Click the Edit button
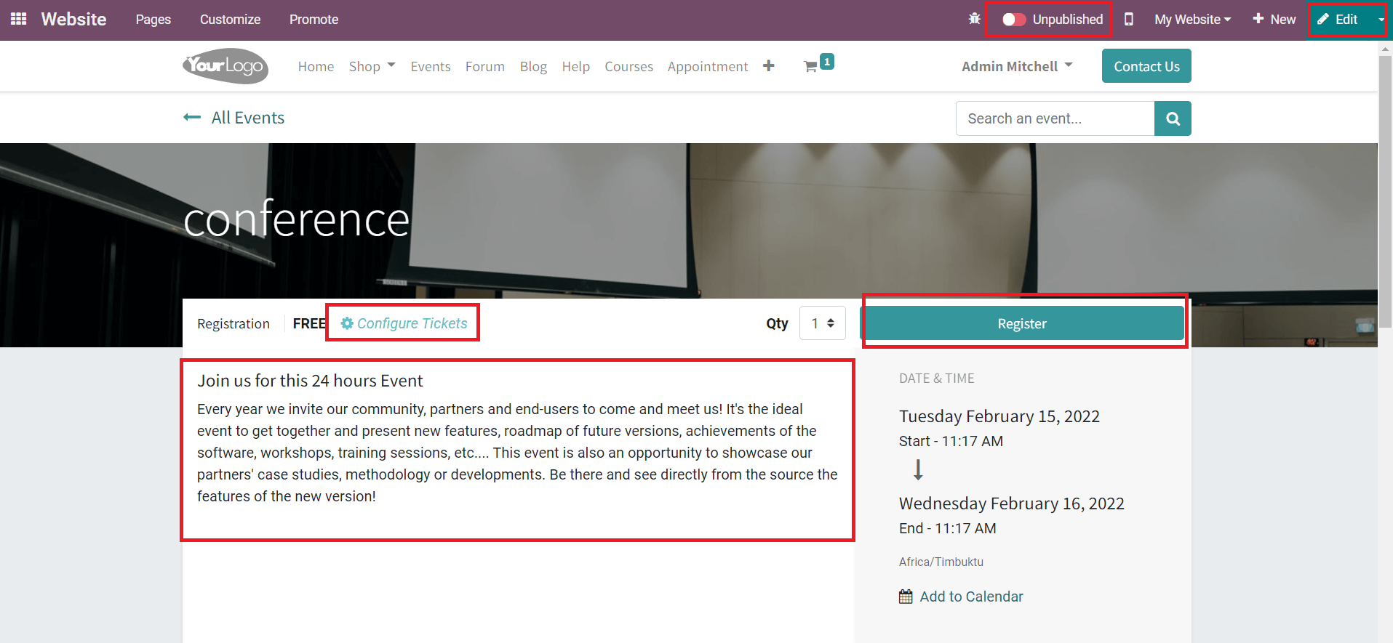The height and width of the screenshot is (643, 1393). point(1338,20)
